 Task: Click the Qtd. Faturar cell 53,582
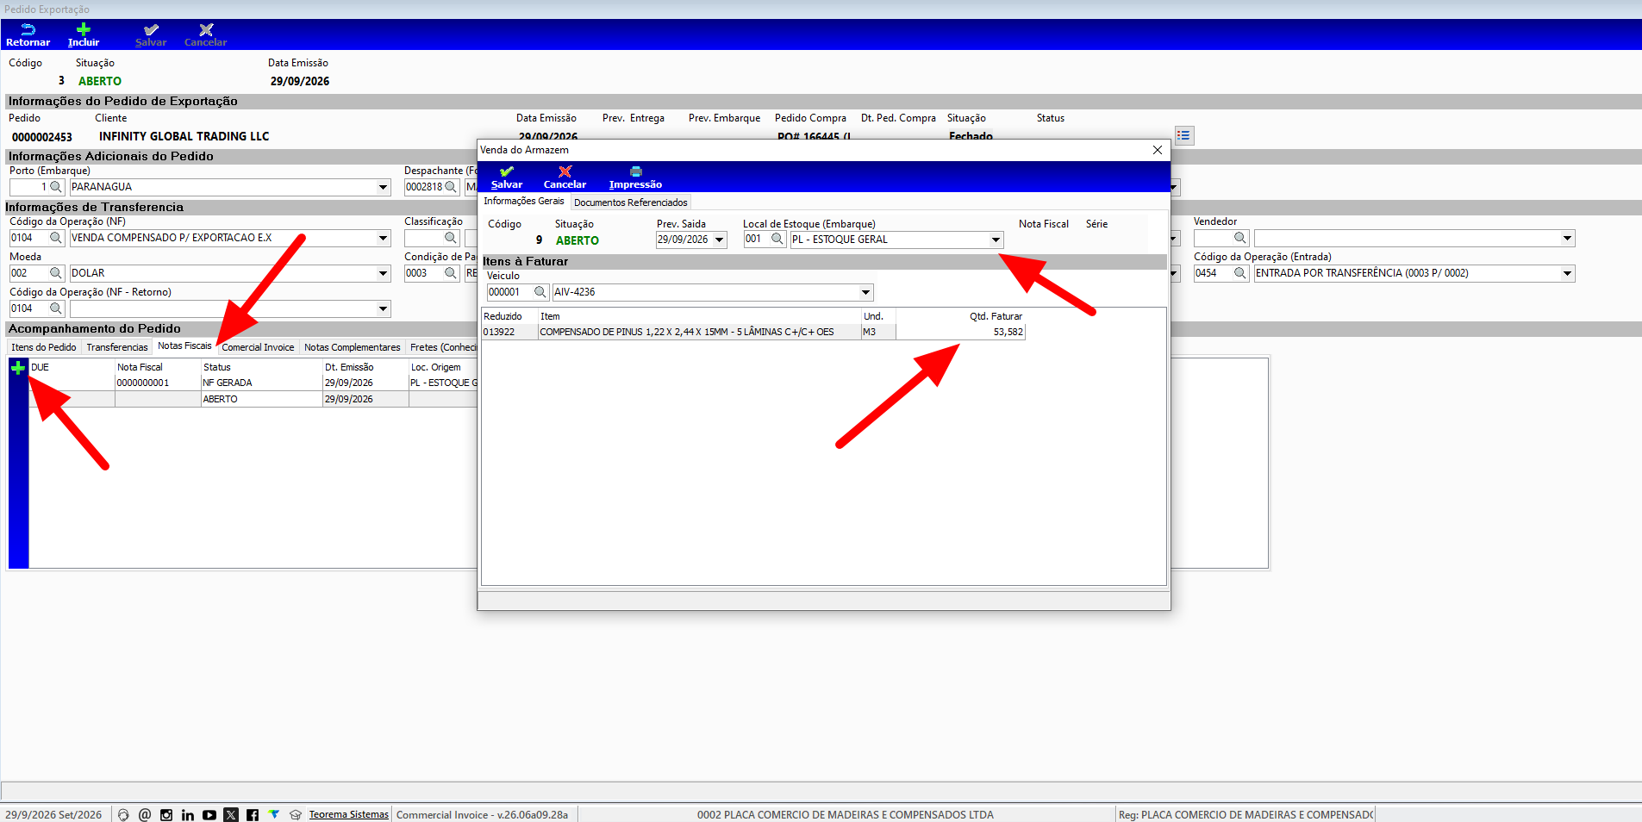pos(960,332)
